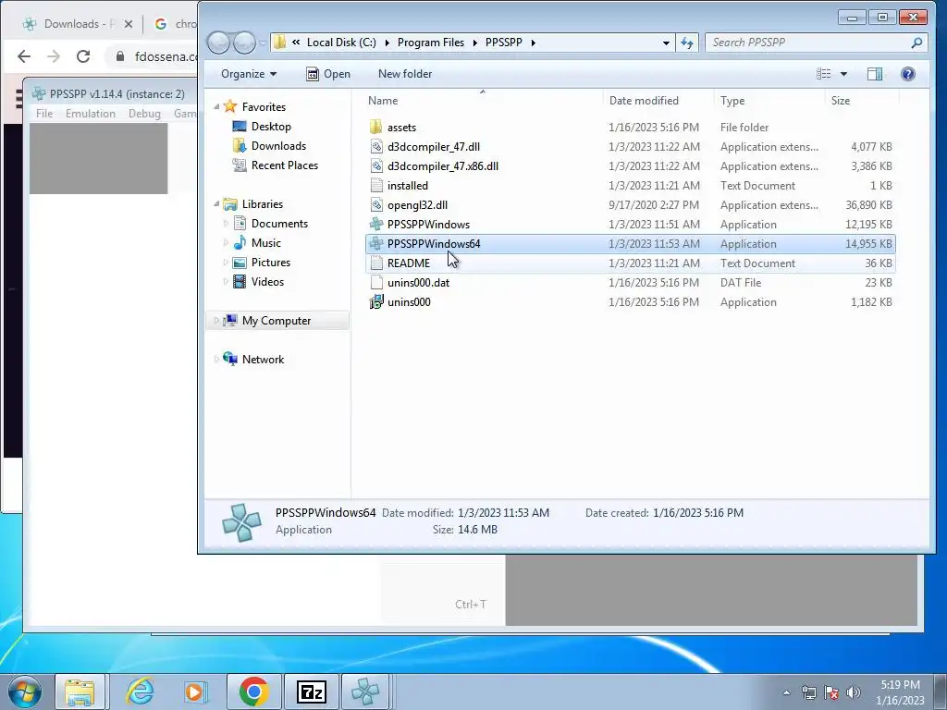Select the opengl32.dll file icon
Viewport: 947px width, 710px height.
(x=376, y=204)
